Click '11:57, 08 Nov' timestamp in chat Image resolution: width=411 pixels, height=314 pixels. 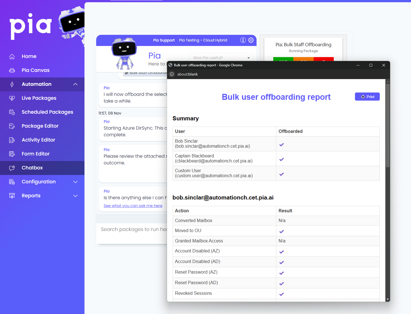click(x=110, y=113)
